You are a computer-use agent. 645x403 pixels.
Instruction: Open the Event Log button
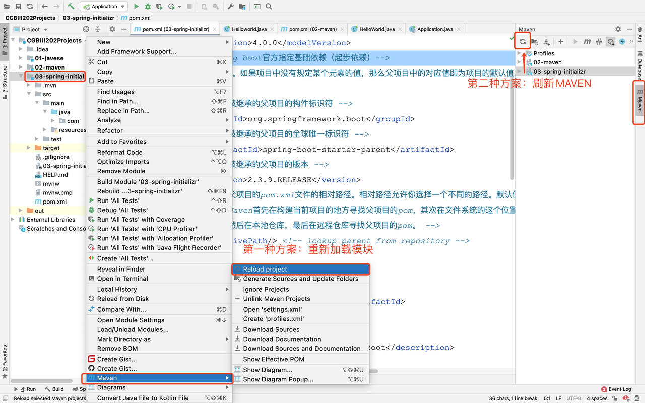(x=616, y=389)
